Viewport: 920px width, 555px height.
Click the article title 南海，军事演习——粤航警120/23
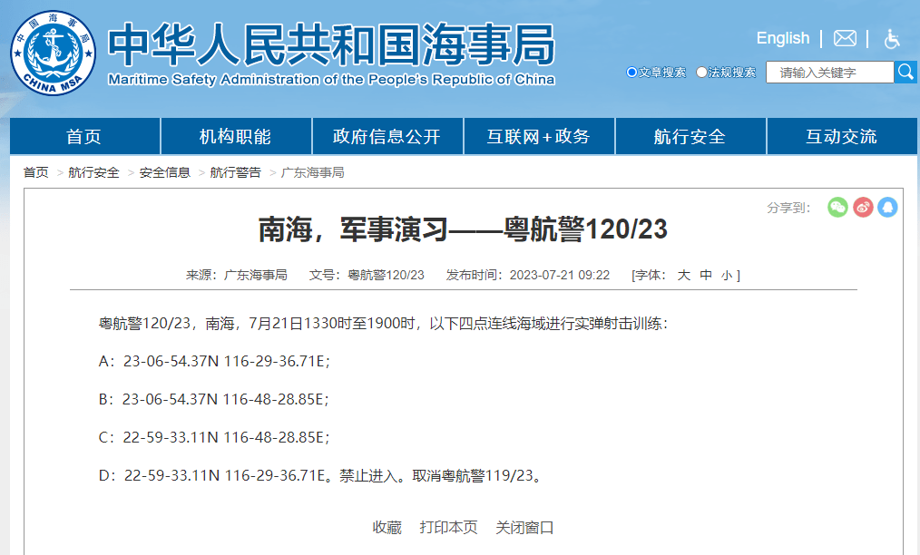(x=463, y=229)
